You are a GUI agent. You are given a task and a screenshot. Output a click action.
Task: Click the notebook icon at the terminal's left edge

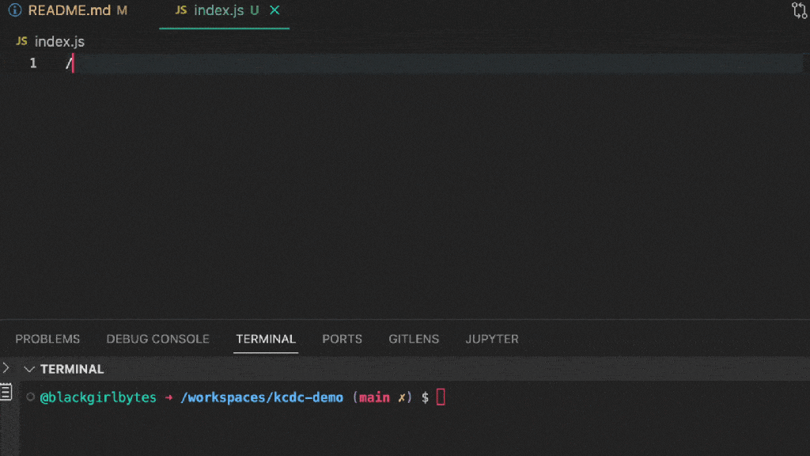pyautogui.click(x=6, y=392)
